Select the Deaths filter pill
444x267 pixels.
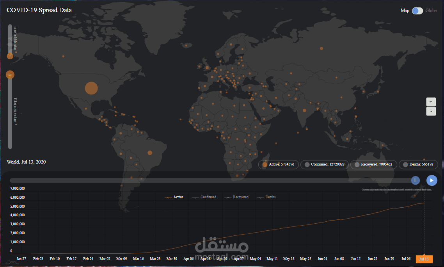tap(418, 164)
